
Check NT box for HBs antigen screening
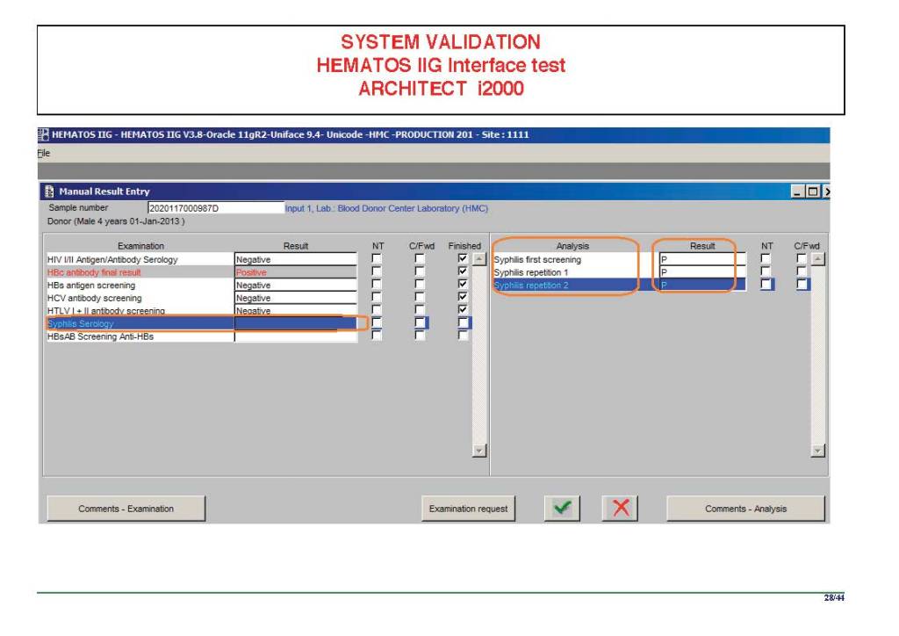[377, 285]
